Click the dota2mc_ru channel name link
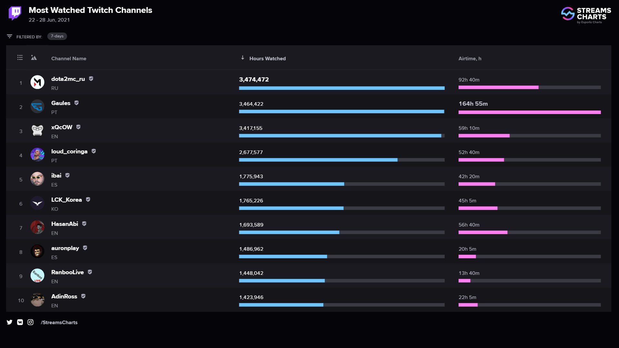The image size is (619, 348). pos(68,79)
